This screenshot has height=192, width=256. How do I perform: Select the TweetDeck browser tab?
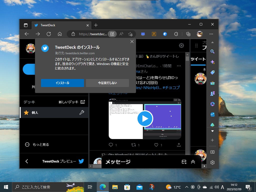coord(60,25)
